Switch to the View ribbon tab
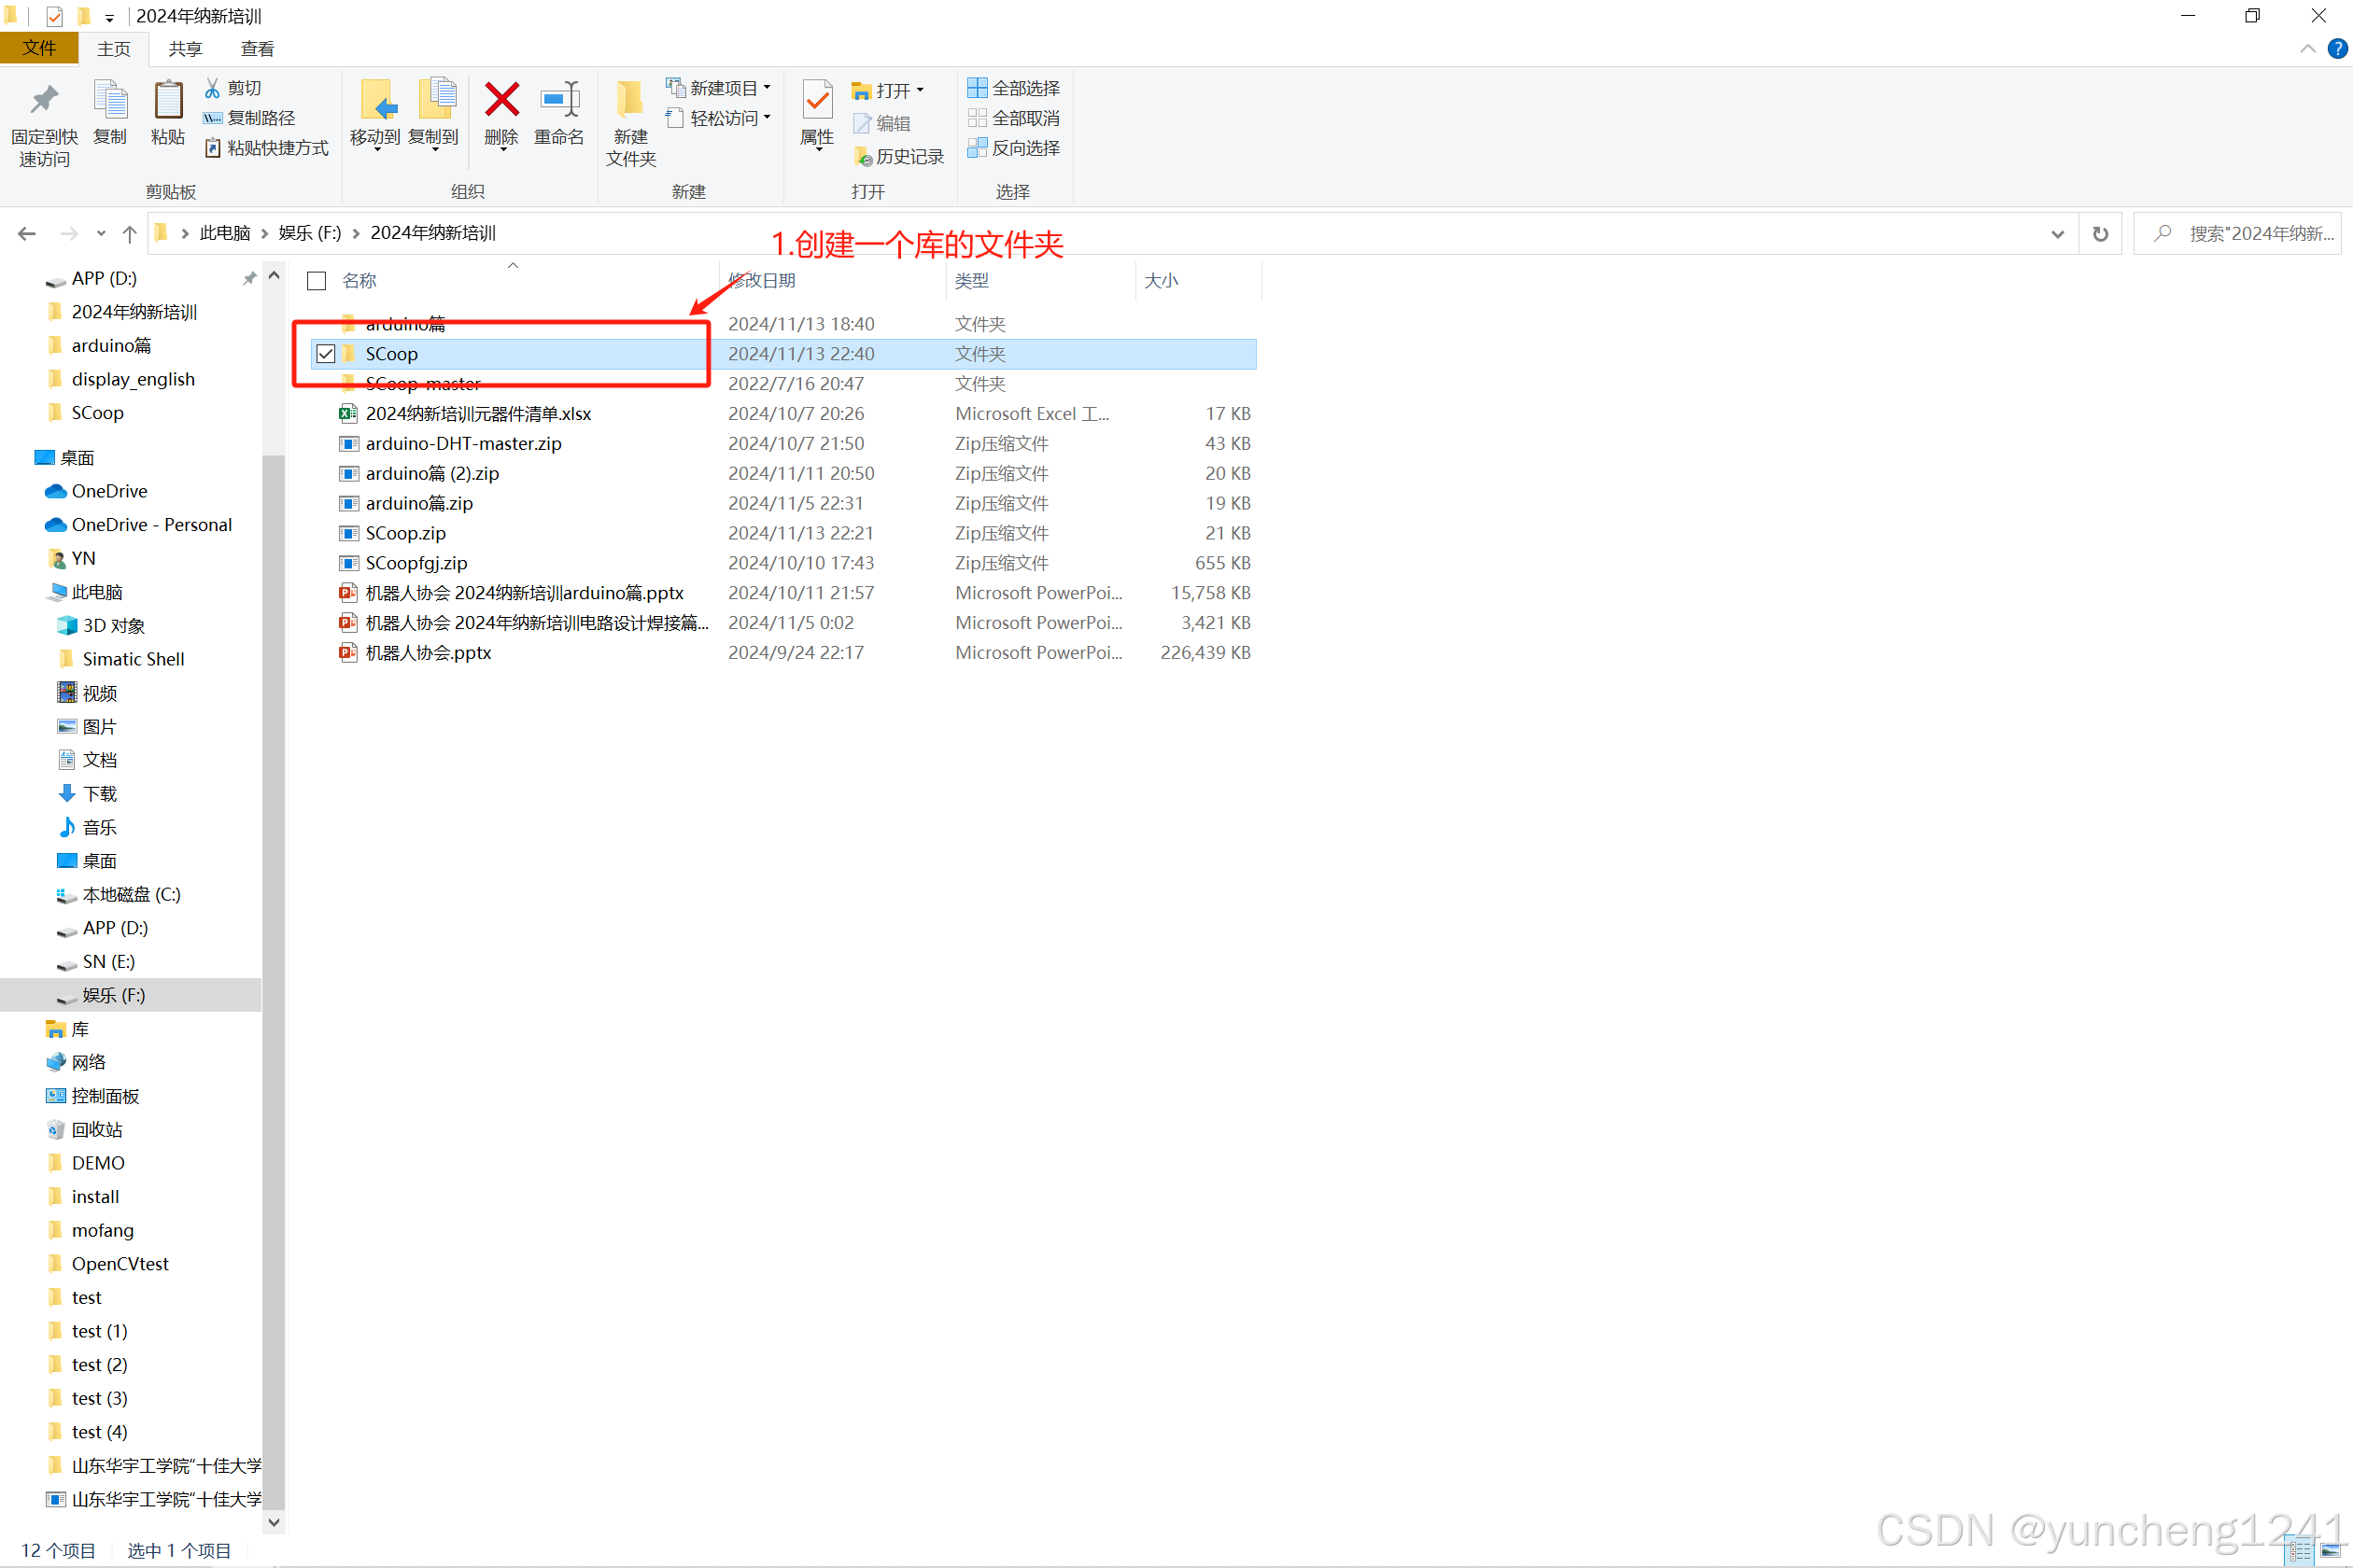The height and width of the screenshot is (1568, 2353). pos(257,48)
